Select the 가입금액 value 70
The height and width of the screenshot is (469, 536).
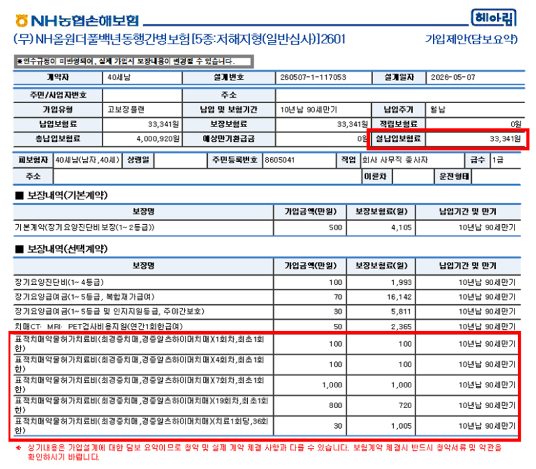click(x=338, y=297)
